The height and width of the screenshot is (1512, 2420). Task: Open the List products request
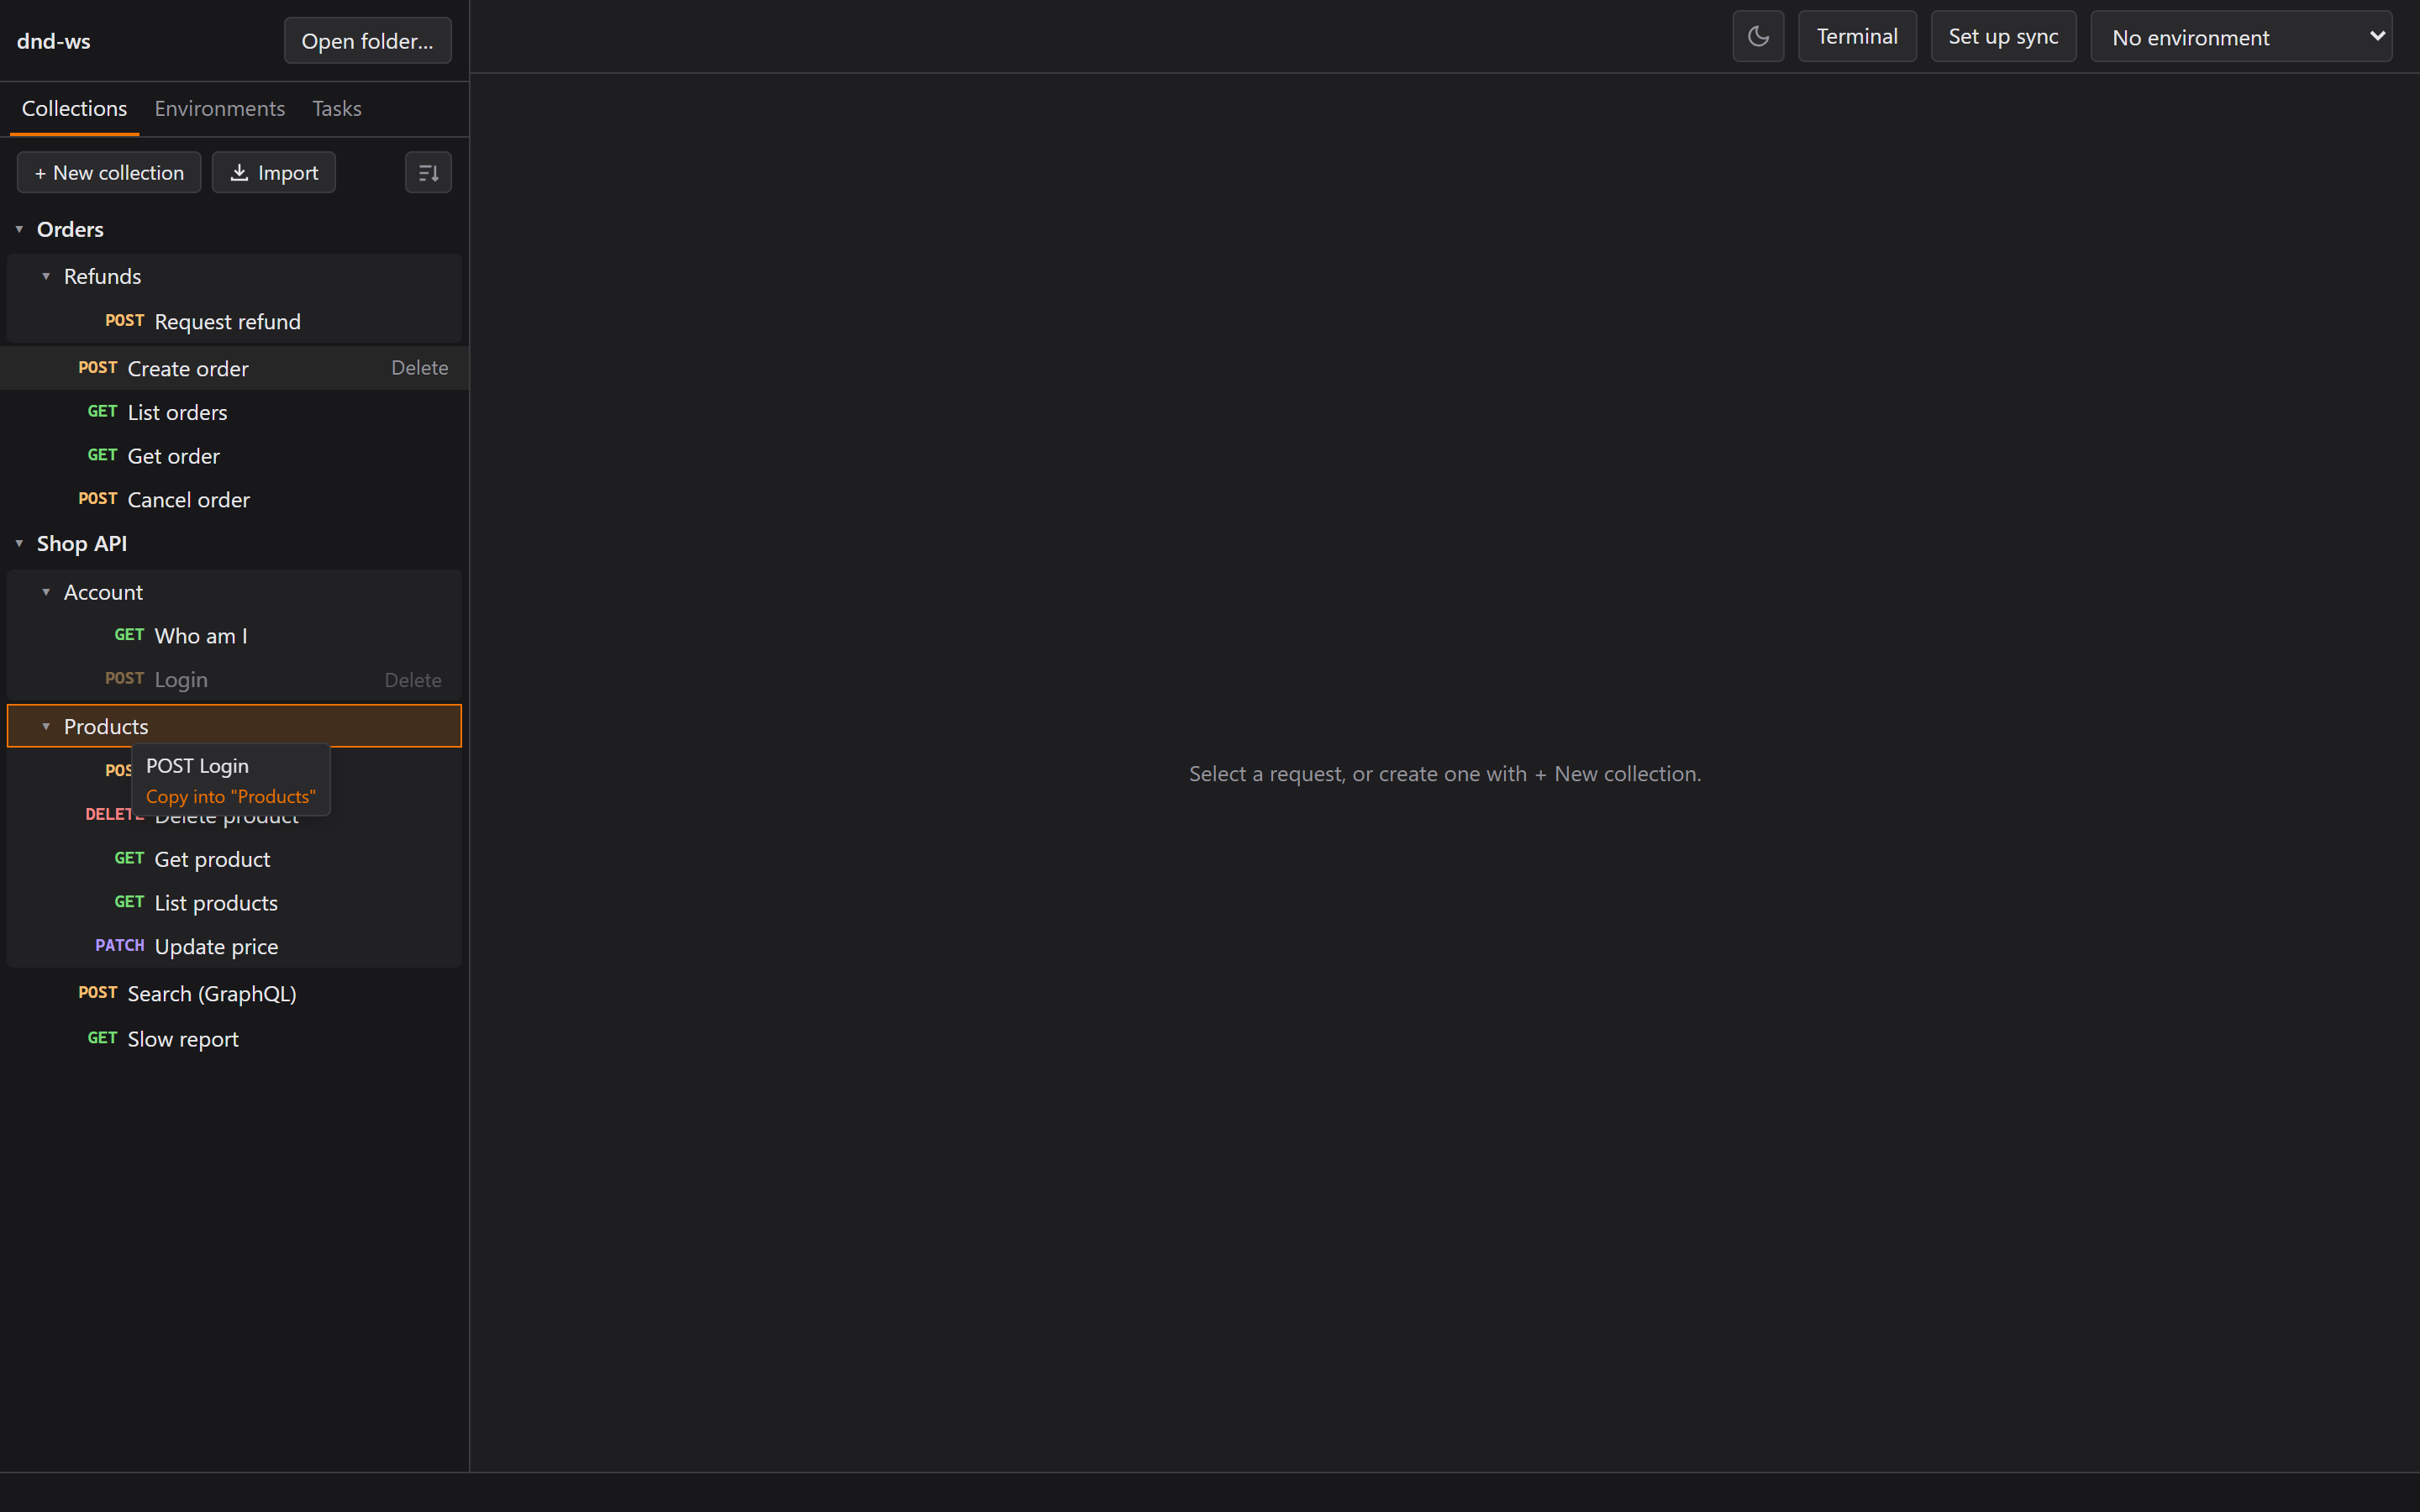point(234,903)
